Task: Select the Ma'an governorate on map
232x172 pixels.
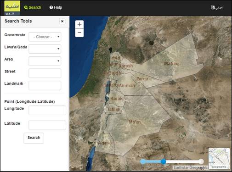Action: click(135, 122)
